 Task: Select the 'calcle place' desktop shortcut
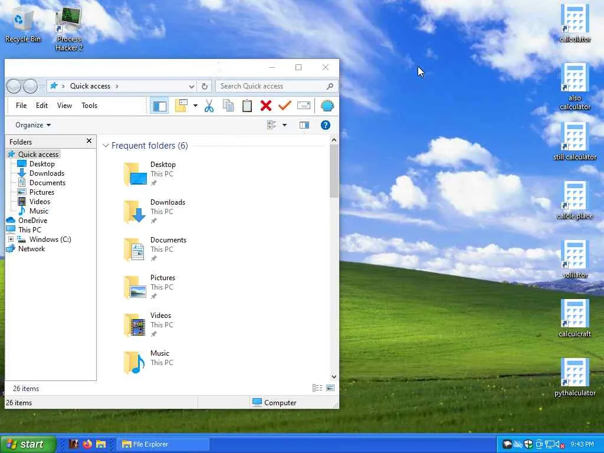(575, 201)
